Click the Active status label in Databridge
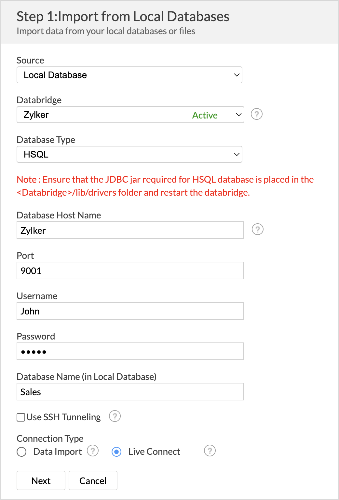Viewport: 339px width, 500px height. click(x=205, y=115)
